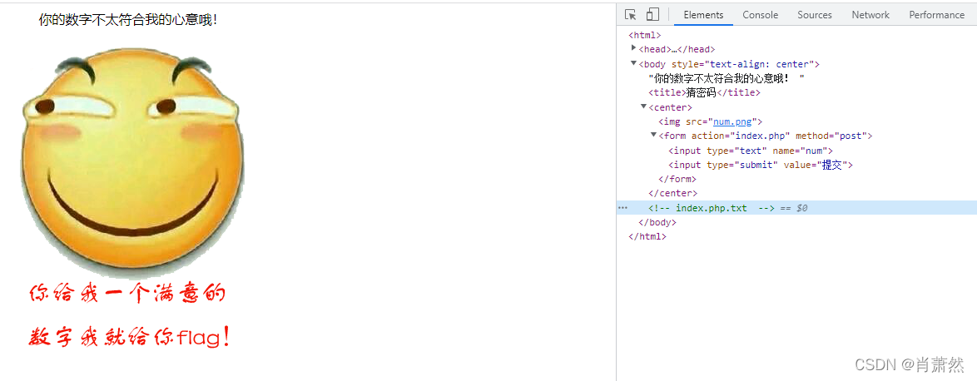This screenshot has width=977, height=381.
Task: Collapse the form element node
Action: click(653, 135)
